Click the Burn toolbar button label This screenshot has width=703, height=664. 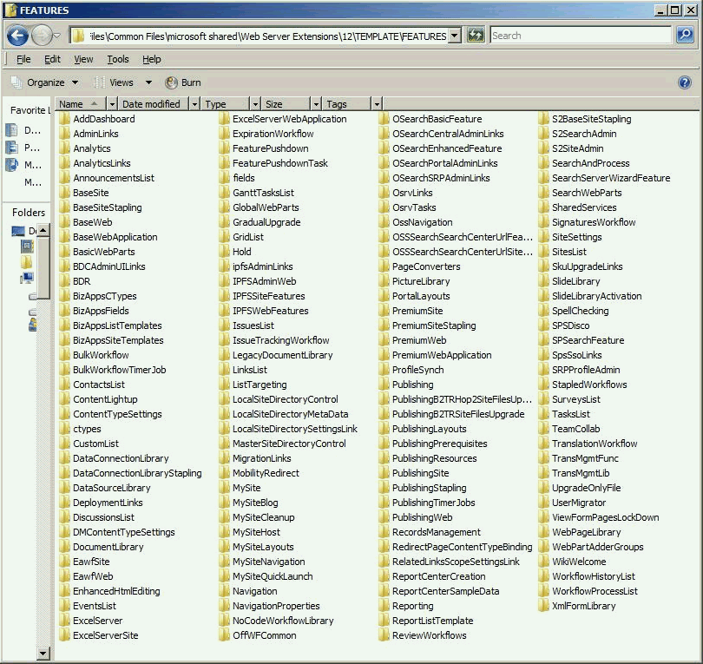point(191,82)
